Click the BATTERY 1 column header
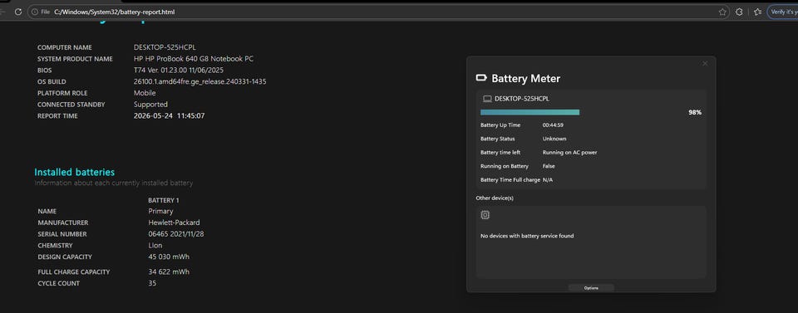 164,200
